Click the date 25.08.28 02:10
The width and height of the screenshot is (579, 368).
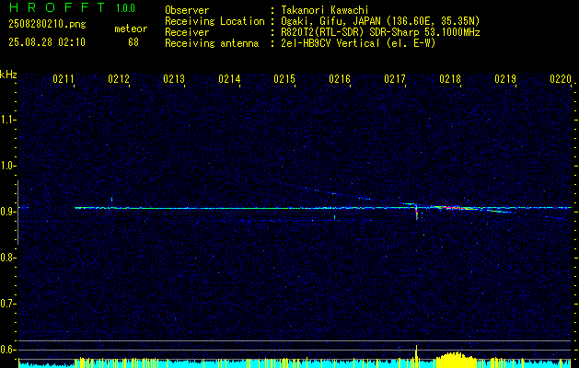[47, 42]
